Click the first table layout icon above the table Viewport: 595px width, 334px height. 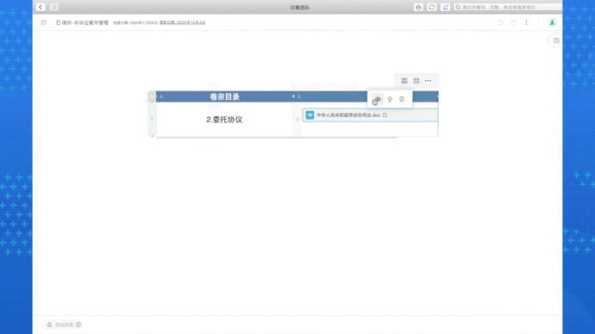[x=404, y=81]
